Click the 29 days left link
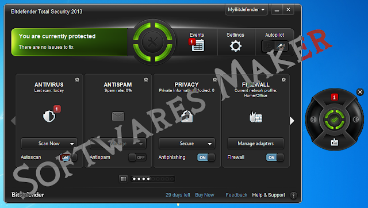This screenshot has width=368, height=208. [178, 195]
